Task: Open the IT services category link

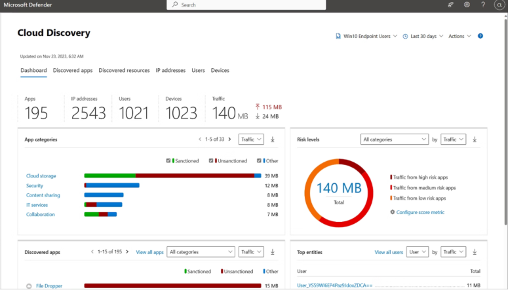Action: tap(37, 205)
